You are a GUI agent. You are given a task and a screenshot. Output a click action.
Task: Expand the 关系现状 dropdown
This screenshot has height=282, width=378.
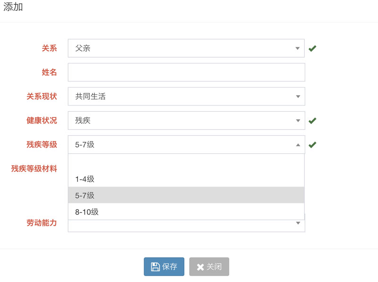(186, 97)
